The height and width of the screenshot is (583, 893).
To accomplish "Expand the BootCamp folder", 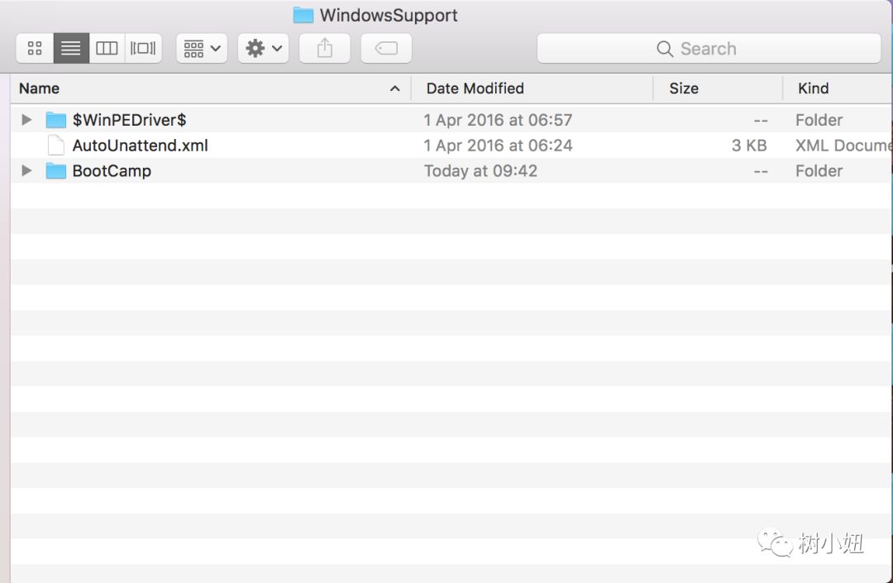I will coord(26,170).
